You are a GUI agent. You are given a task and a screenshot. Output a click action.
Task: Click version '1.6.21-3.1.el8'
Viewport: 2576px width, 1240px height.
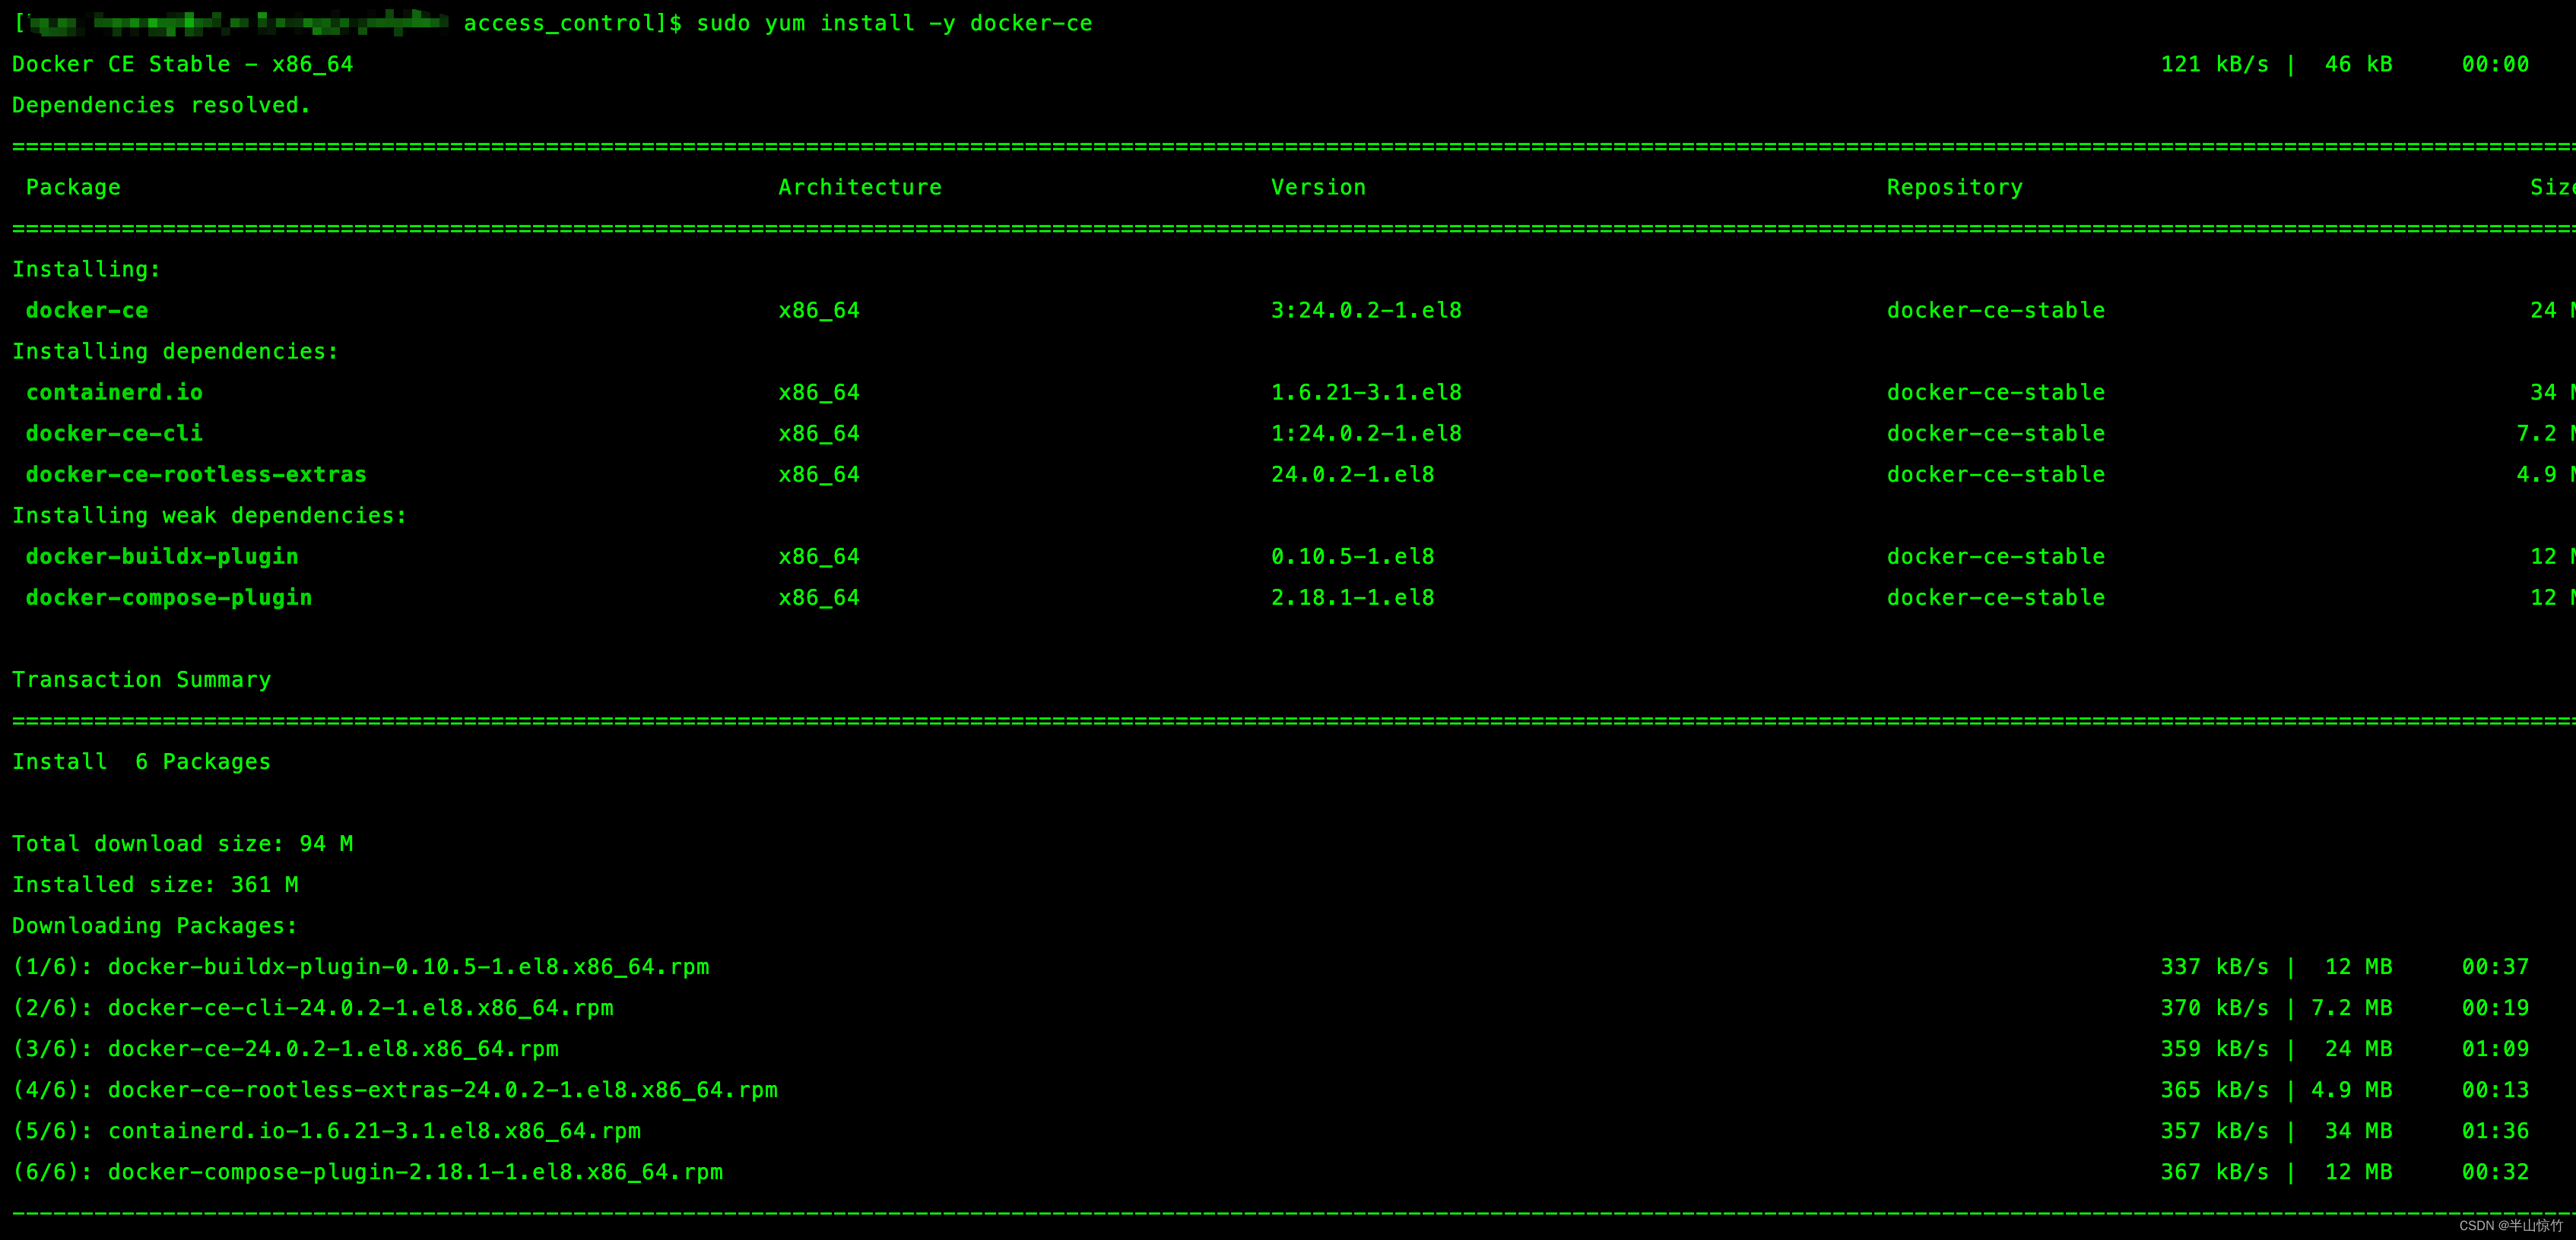tap(1366, 393)
